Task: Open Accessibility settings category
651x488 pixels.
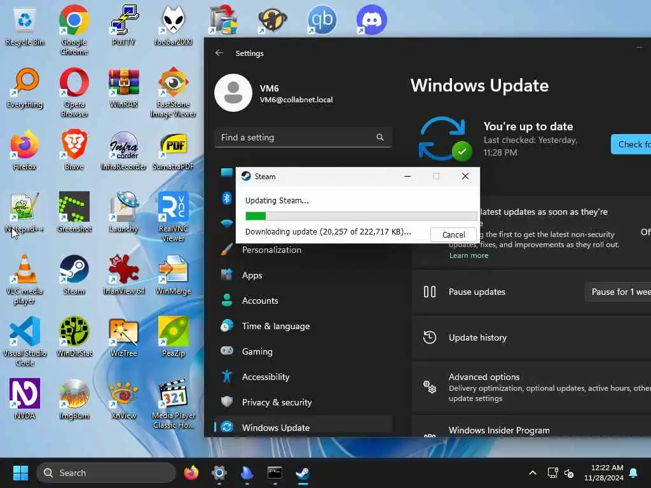Action: click(x=303, y=377)
